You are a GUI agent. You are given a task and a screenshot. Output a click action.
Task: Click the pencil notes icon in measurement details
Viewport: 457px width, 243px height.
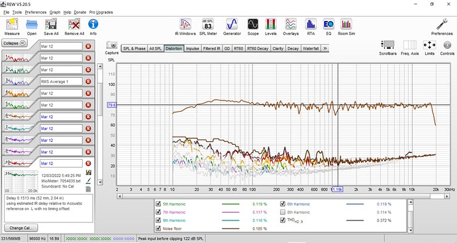[88, 181]
